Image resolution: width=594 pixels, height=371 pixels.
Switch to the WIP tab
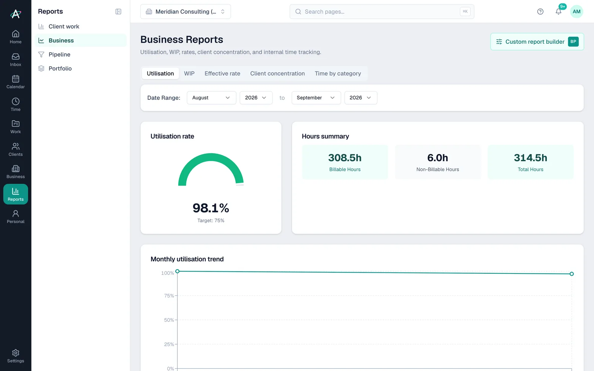[x=189, y=73]
